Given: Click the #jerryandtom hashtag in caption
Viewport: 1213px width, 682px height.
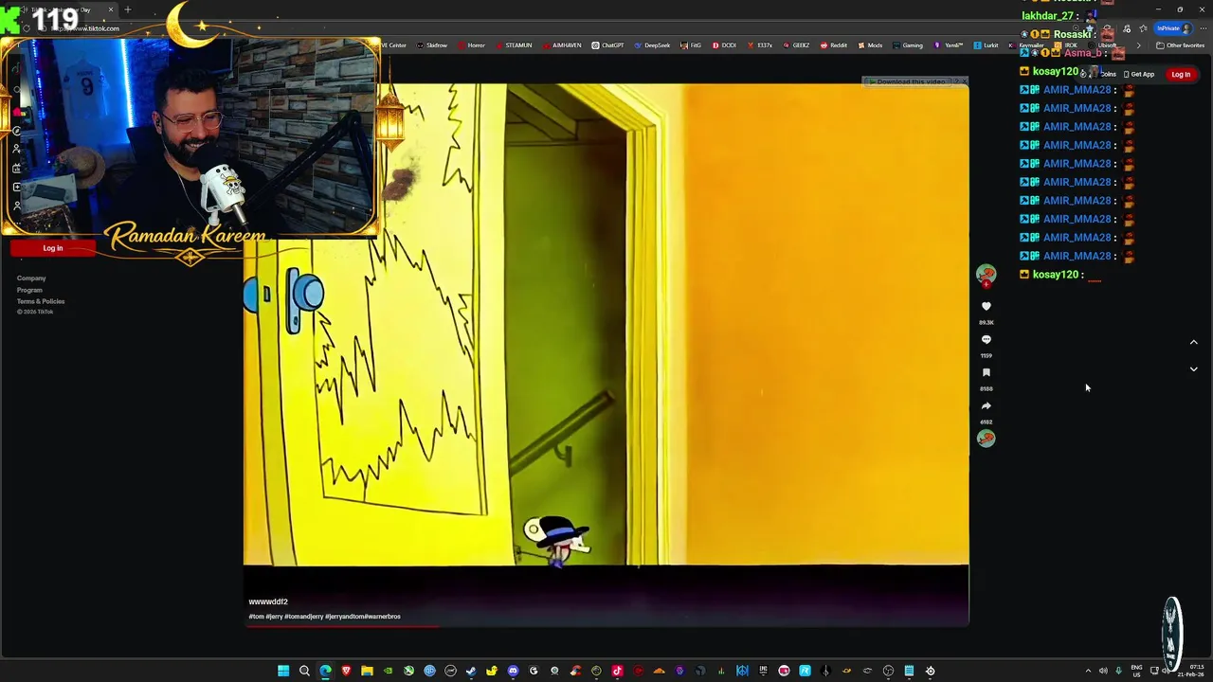Looking at the screenshot, I should (x=344, y=617).
